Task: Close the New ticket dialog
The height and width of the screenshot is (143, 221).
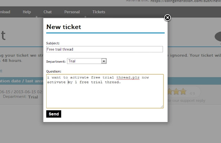Action: tap(167, 18)
